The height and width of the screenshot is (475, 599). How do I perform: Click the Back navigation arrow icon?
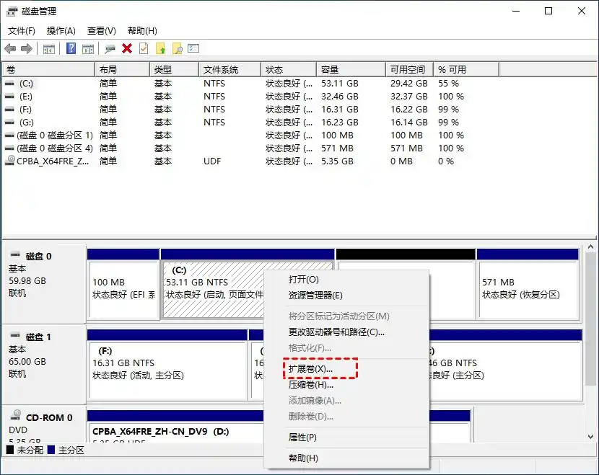(9, 48)
